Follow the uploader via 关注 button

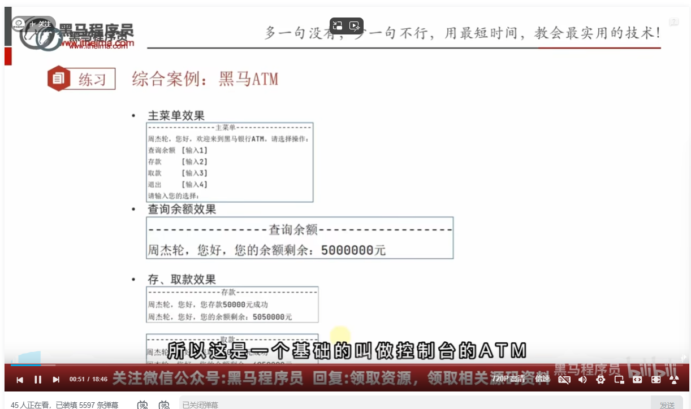click(x=41, y=24)
